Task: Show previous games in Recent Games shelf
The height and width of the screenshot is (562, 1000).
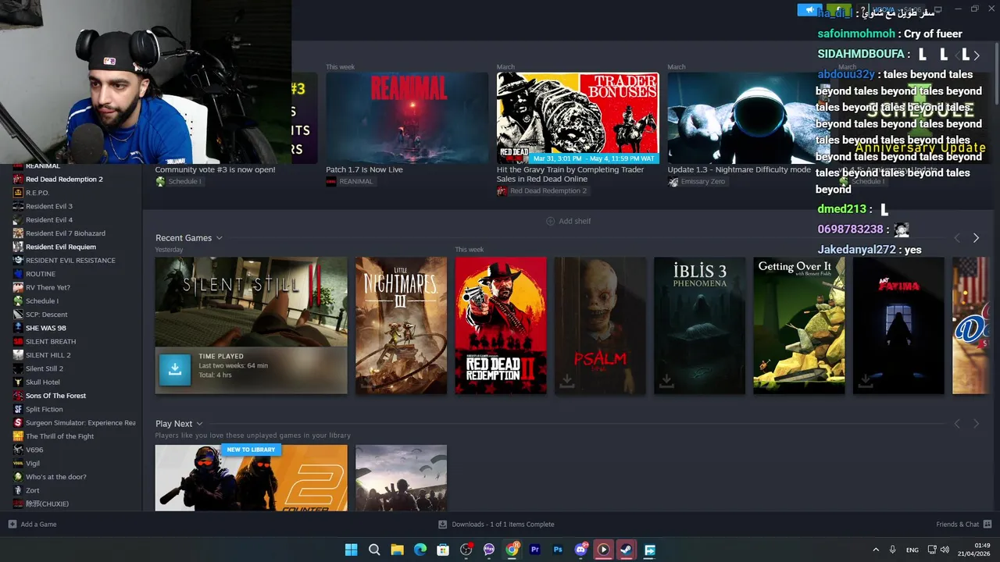Action: pyautogui.click(x=957, y=238)
